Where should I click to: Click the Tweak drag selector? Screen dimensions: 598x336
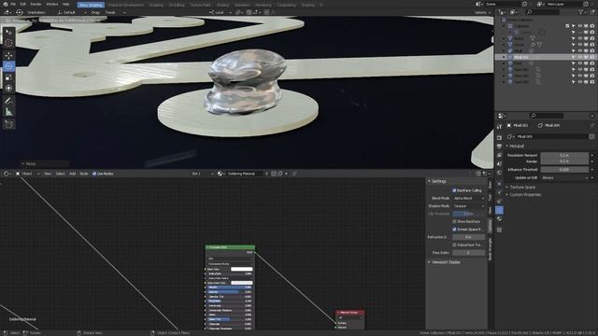coord(115,12)
